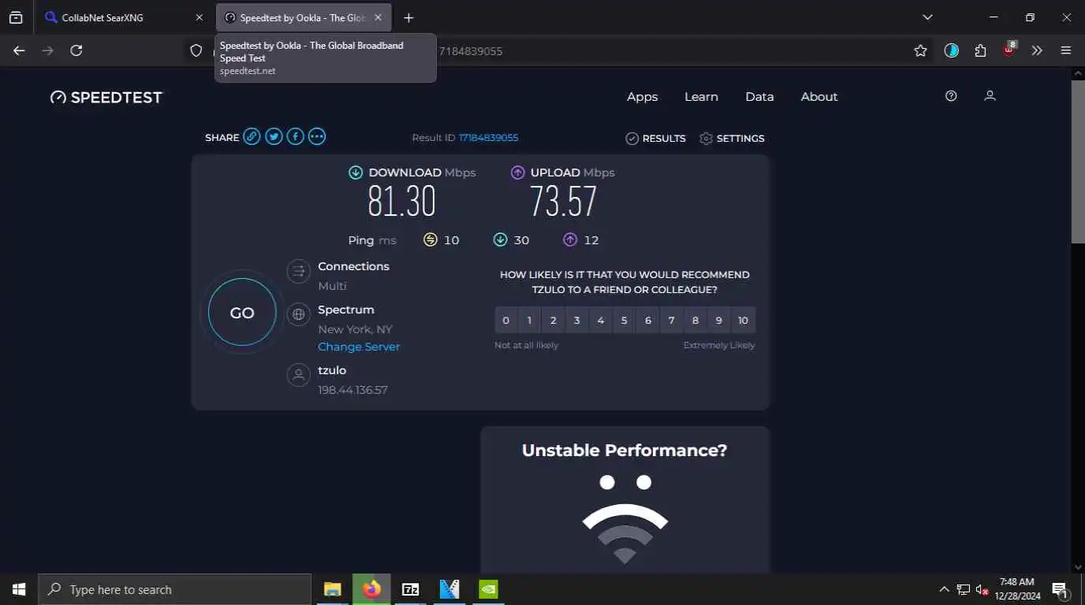1085x605 pixels.
Task: Open the Data menu
Action: (x=759, y=97)
